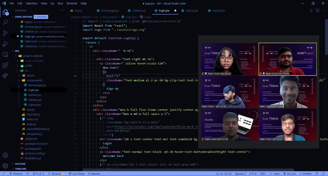Open the Extensions view
Viewport: 328px width, 176px height.
pyautogui.click(x=5, y=65)
